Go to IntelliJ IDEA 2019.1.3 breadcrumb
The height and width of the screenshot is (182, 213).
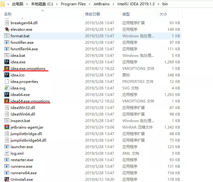[136, 4]
